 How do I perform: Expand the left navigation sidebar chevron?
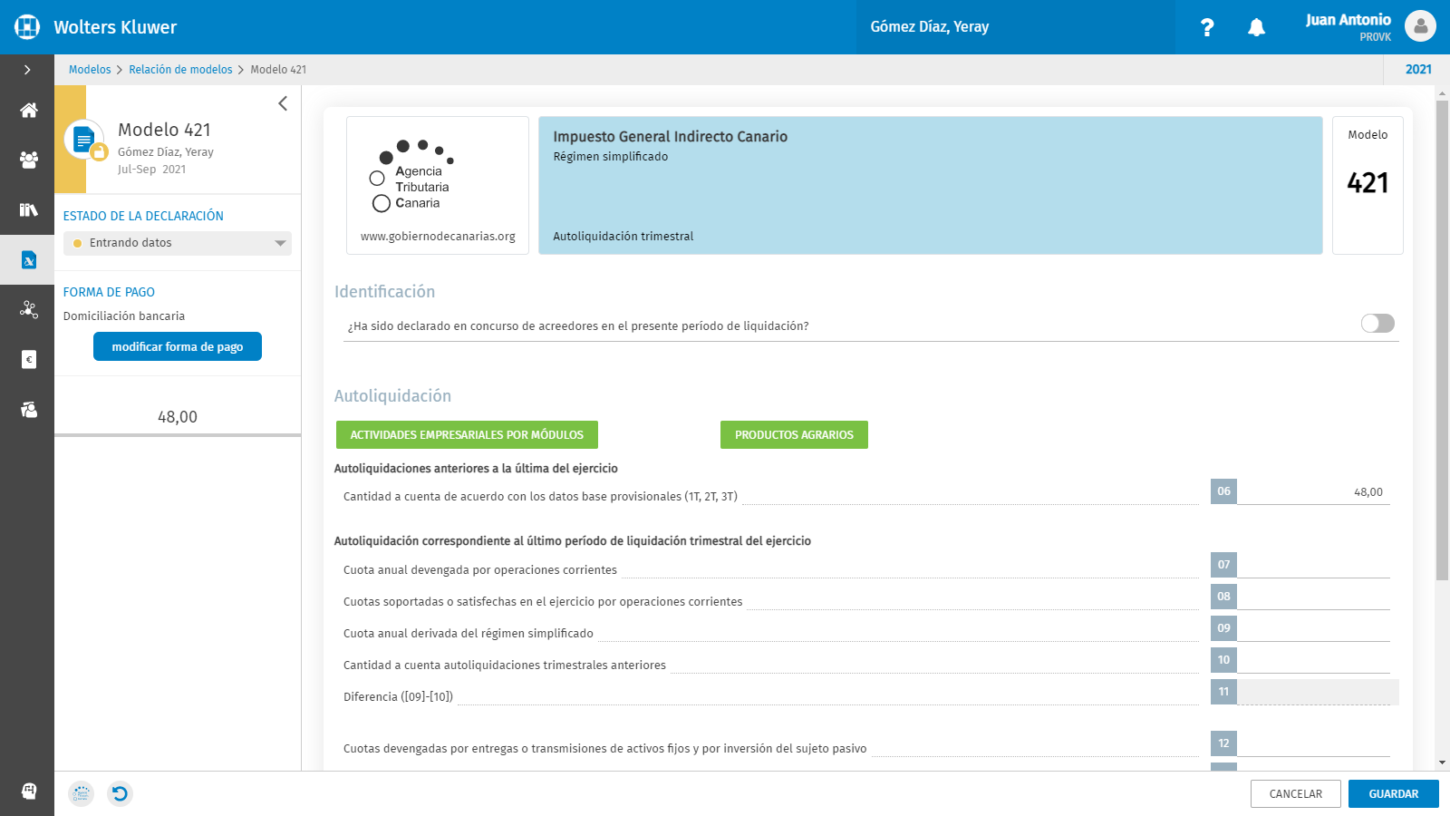point(27,70)
